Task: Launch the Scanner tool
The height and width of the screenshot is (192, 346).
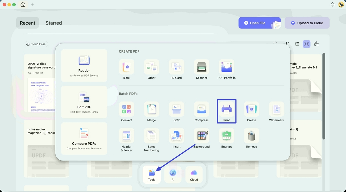Action: [x=202, y=69]
